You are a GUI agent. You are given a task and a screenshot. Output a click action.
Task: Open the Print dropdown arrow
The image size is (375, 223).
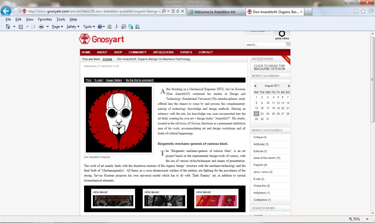47,27
